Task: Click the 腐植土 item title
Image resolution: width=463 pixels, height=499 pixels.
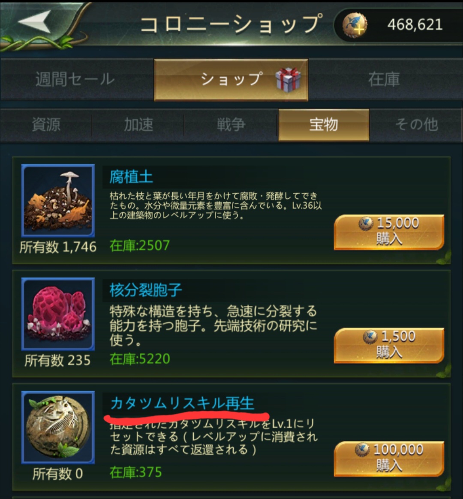Action: (131, 177)
